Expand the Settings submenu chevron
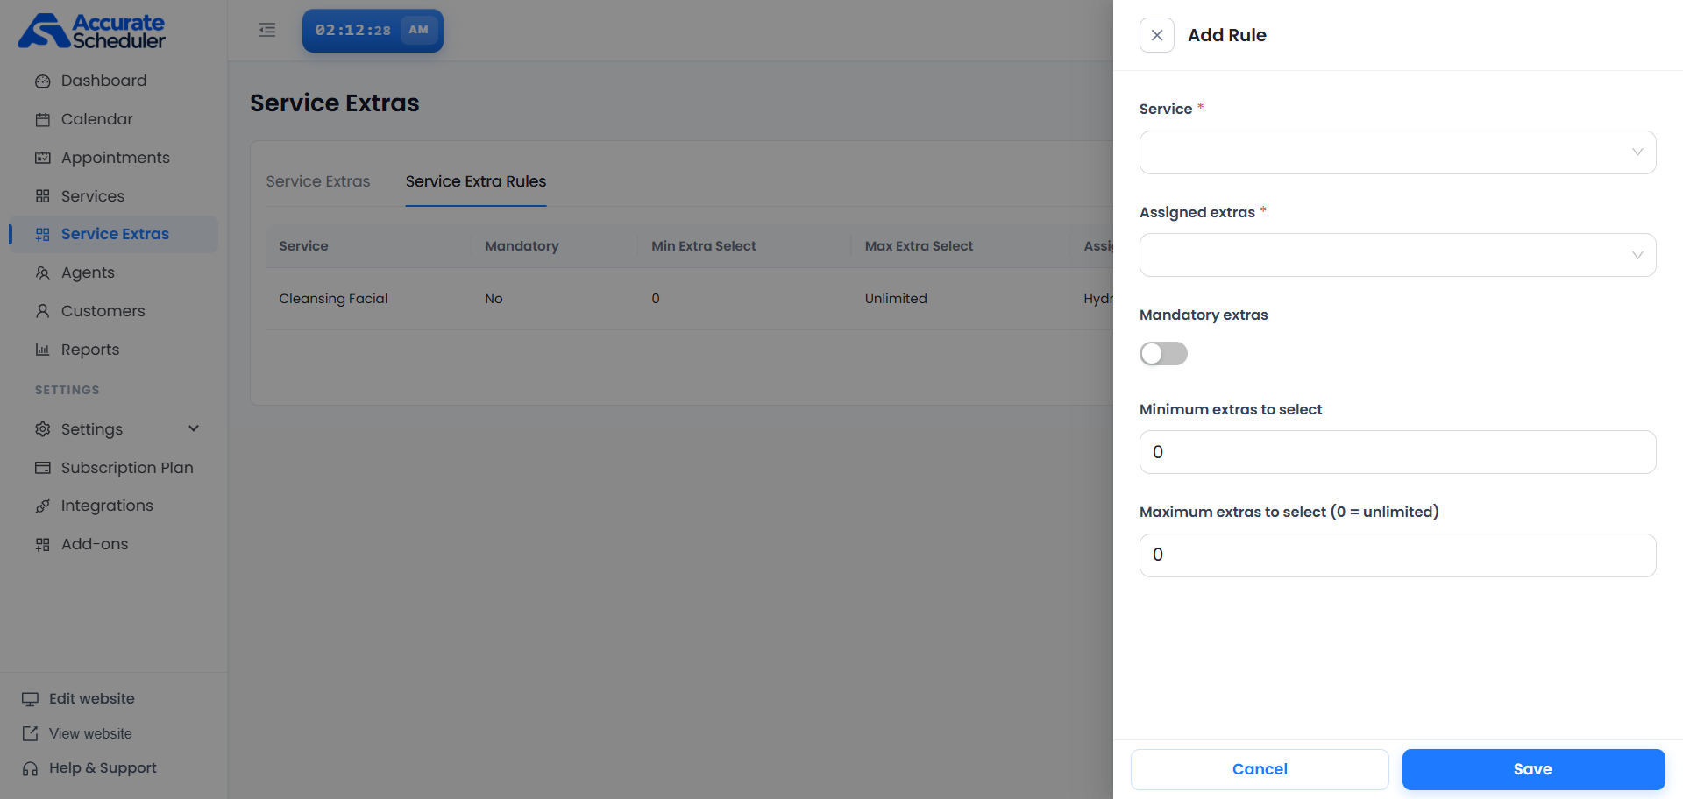Viewport: 1683px width, 799px height. pos(194,428)
